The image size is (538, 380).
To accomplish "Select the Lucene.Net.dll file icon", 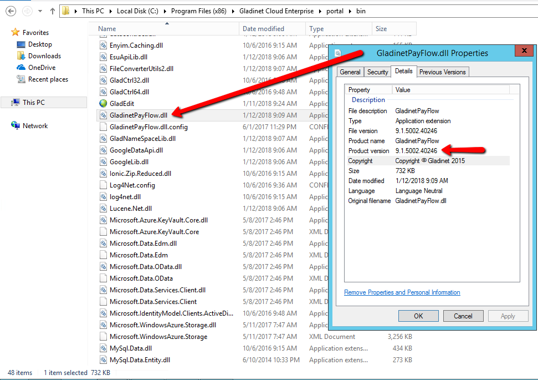I will [103, 209].
